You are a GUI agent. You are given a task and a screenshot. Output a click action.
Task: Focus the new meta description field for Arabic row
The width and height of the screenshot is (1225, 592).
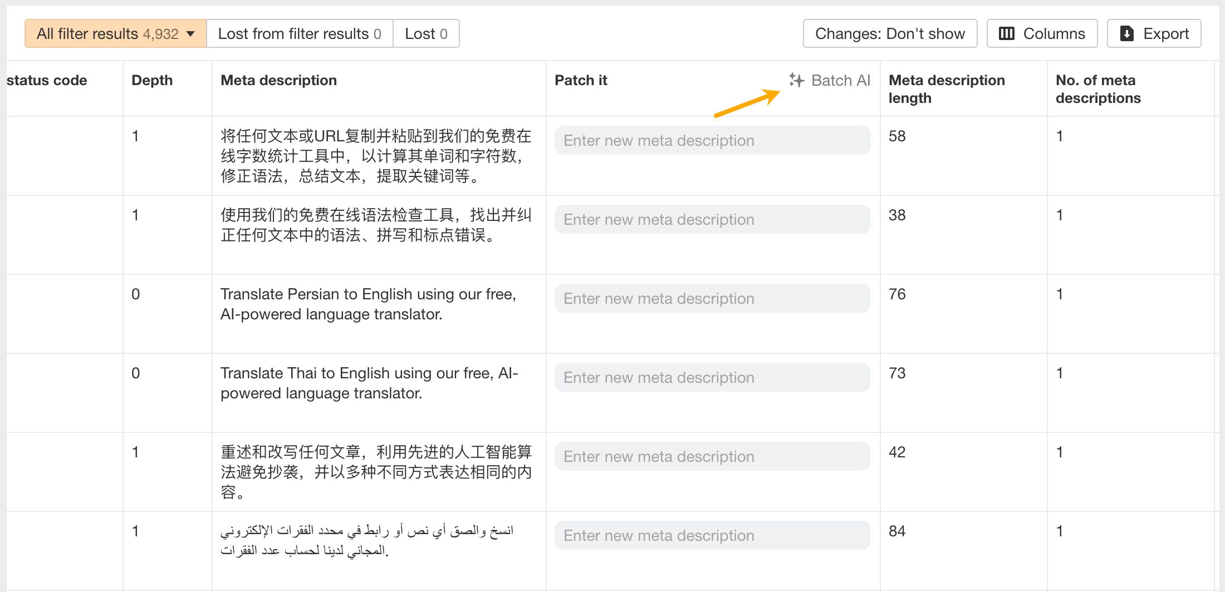712,535
